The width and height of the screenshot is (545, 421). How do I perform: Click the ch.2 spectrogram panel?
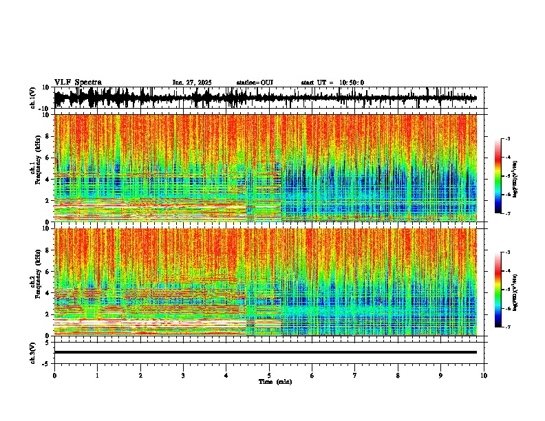[x=265, y=282]
